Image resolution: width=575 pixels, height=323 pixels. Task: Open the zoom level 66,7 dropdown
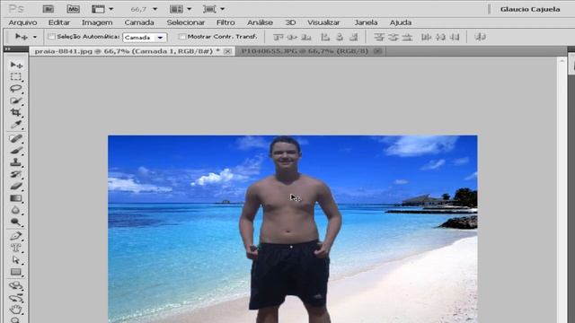[155, 9]
